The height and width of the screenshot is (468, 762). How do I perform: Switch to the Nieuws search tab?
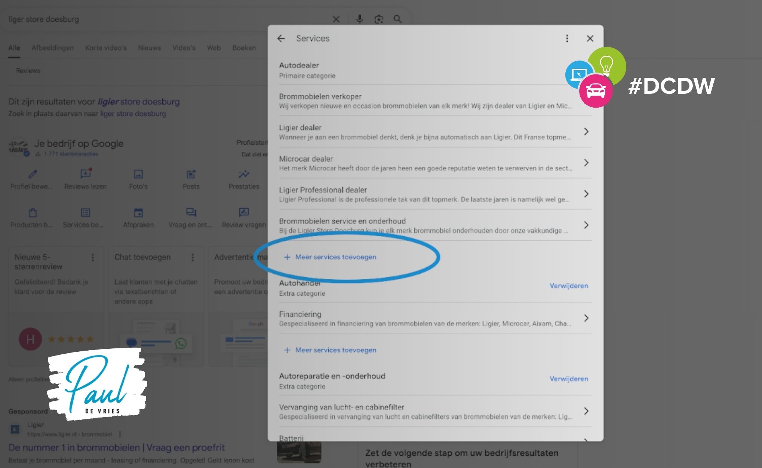tap(149, 48)
